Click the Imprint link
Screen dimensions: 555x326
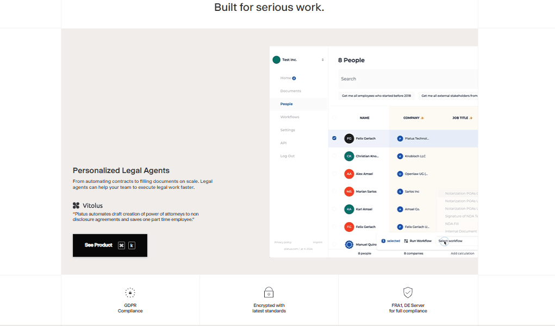317,242
